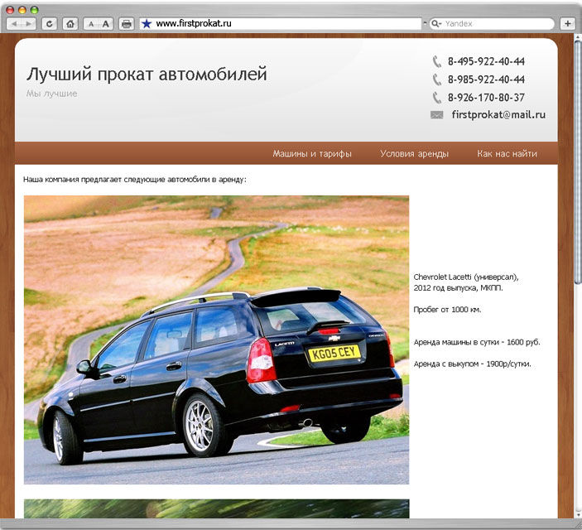The width and height of the screenshot is (582, 530).
Task: Reload the page with refresh icon
Action: click(49, 24)
